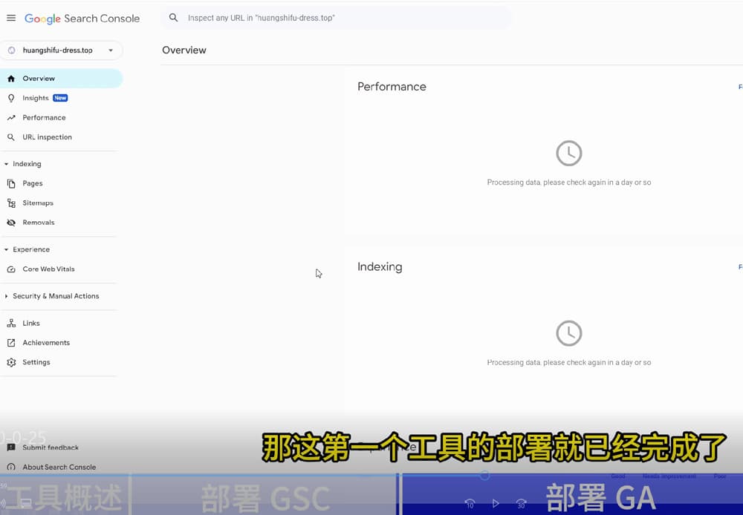Focus the Inspect any URL search field
Screen dimensions: 743x515
336,18
